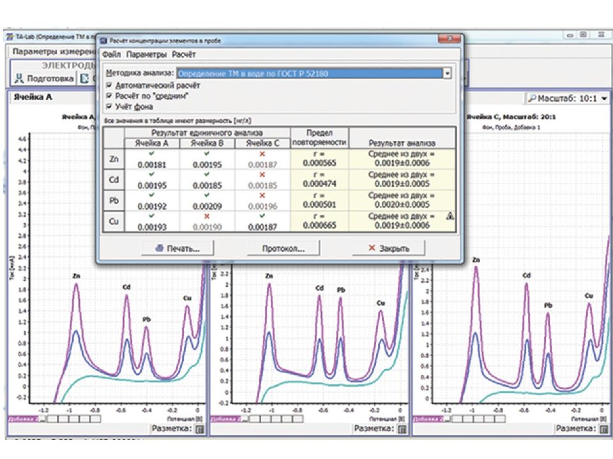Click the Разметка icon under cell A
613x459 pixels.
point(200,430)
